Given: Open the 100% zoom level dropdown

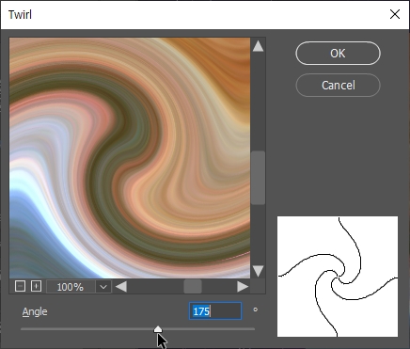Looking at the screenshot, I should [x=103, y=287].
